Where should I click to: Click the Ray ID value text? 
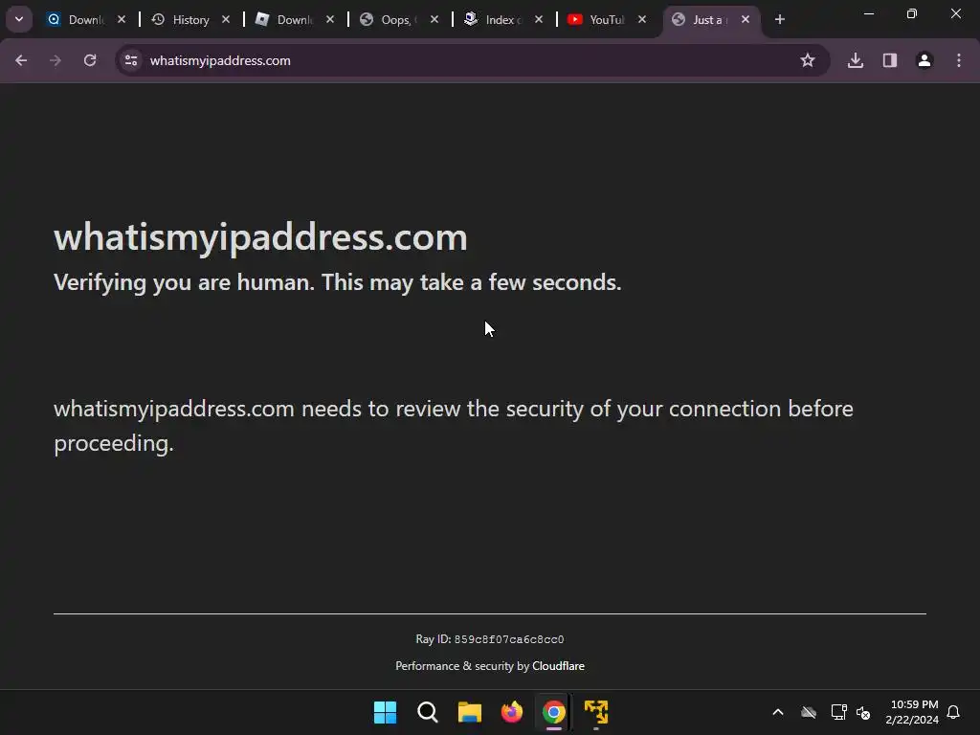(509, 639)
